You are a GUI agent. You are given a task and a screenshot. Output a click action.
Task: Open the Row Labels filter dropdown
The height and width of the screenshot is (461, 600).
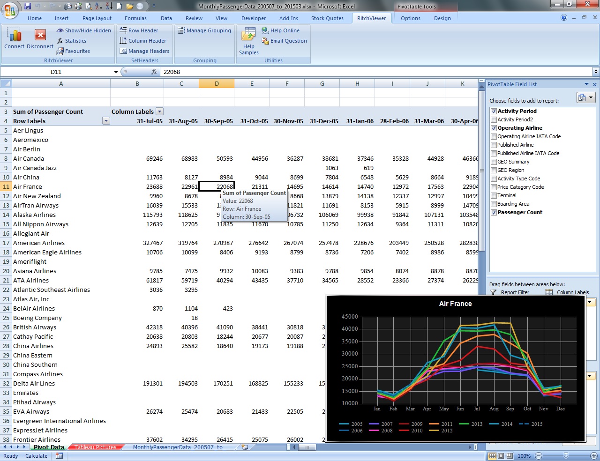click(106, 121)
